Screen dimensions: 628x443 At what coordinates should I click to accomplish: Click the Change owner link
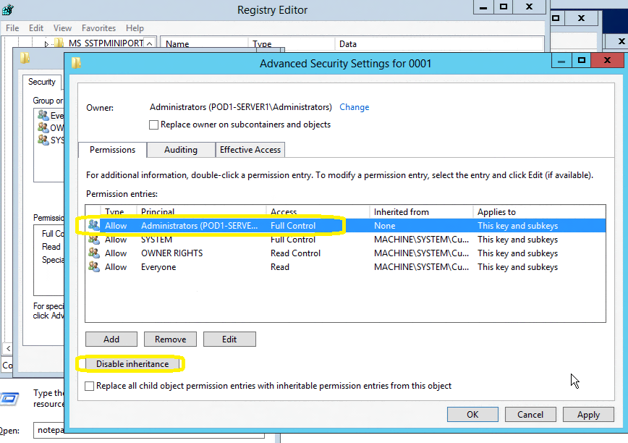point(354,107)
